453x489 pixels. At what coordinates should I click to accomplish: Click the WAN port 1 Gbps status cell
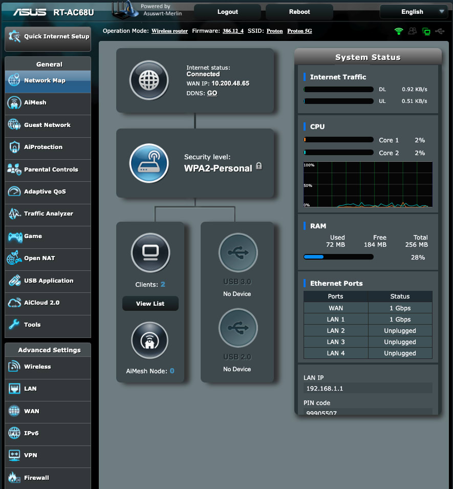pos(400,308)
